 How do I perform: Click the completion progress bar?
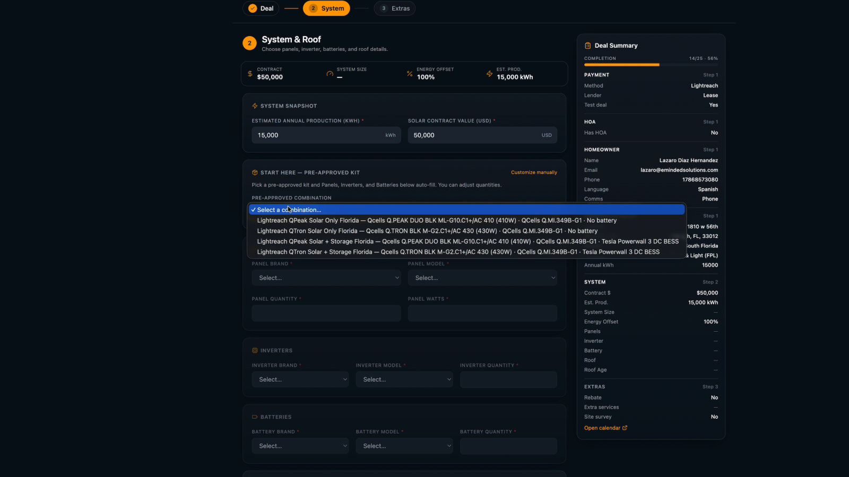click(x=651, y=65)
